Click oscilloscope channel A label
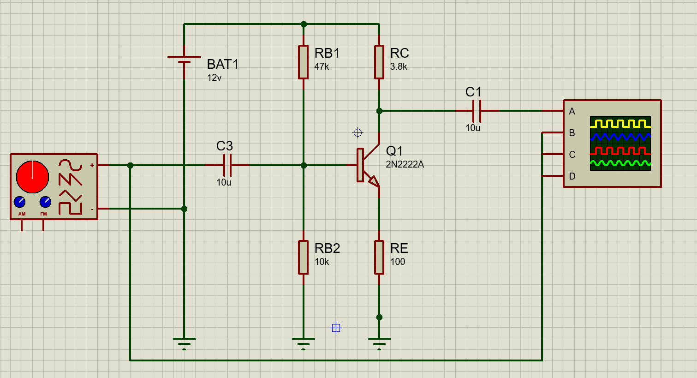This screenshot has height=378, width=697. (572, 111)
